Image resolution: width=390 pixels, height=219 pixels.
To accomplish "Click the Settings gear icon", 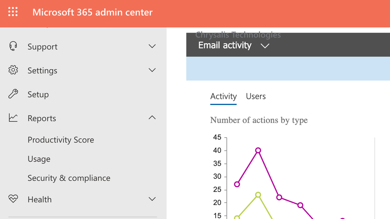I will click(x=13, y=70).
